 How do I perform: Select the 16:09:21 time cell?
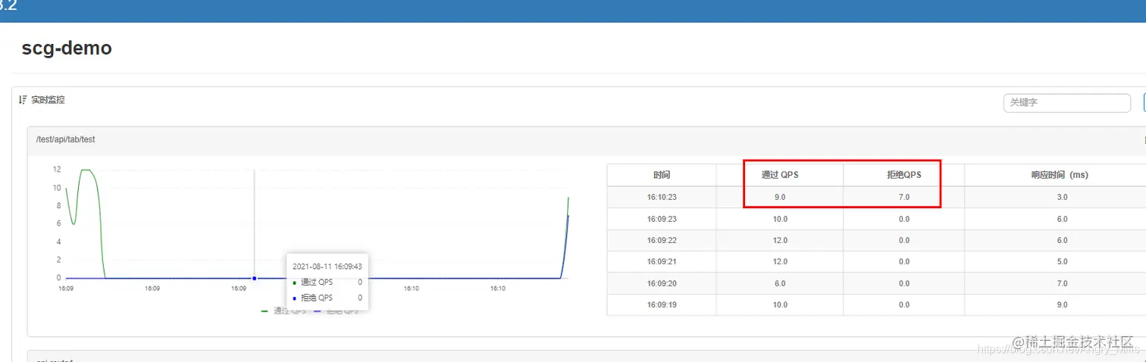pos(662,262)
